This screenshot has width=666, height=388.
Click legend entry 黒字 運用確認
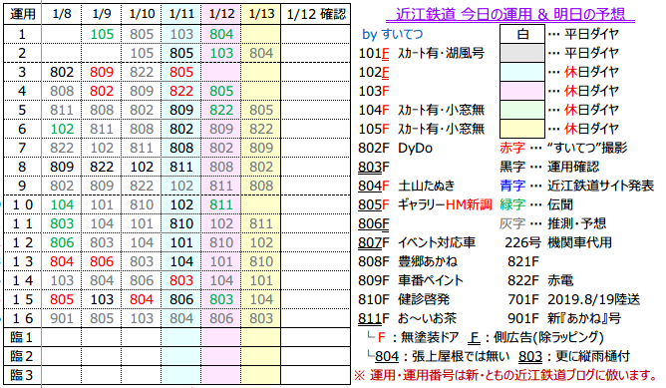(549, 167)
